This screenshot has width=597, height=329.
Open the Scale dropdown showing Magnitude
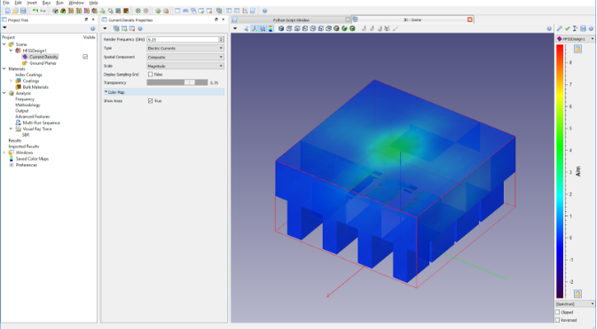coord(185,66)
